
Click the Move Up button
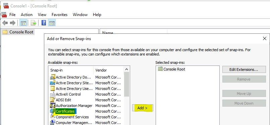(244, 94)
